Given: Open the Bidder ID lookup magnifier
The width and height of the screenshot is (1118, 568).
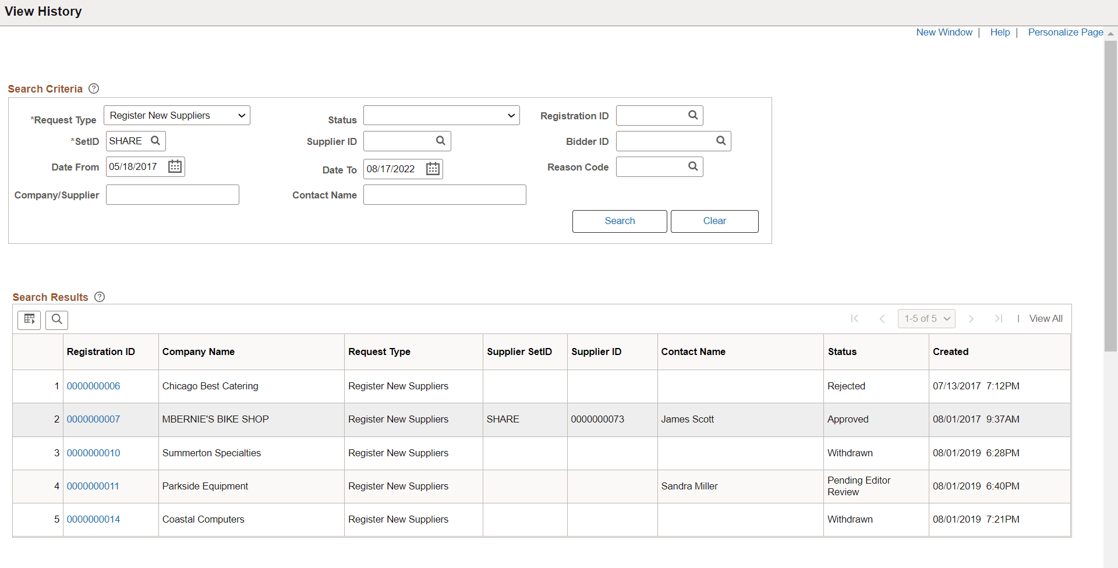Looking at the screenshot, I should [x=721, y=141].
